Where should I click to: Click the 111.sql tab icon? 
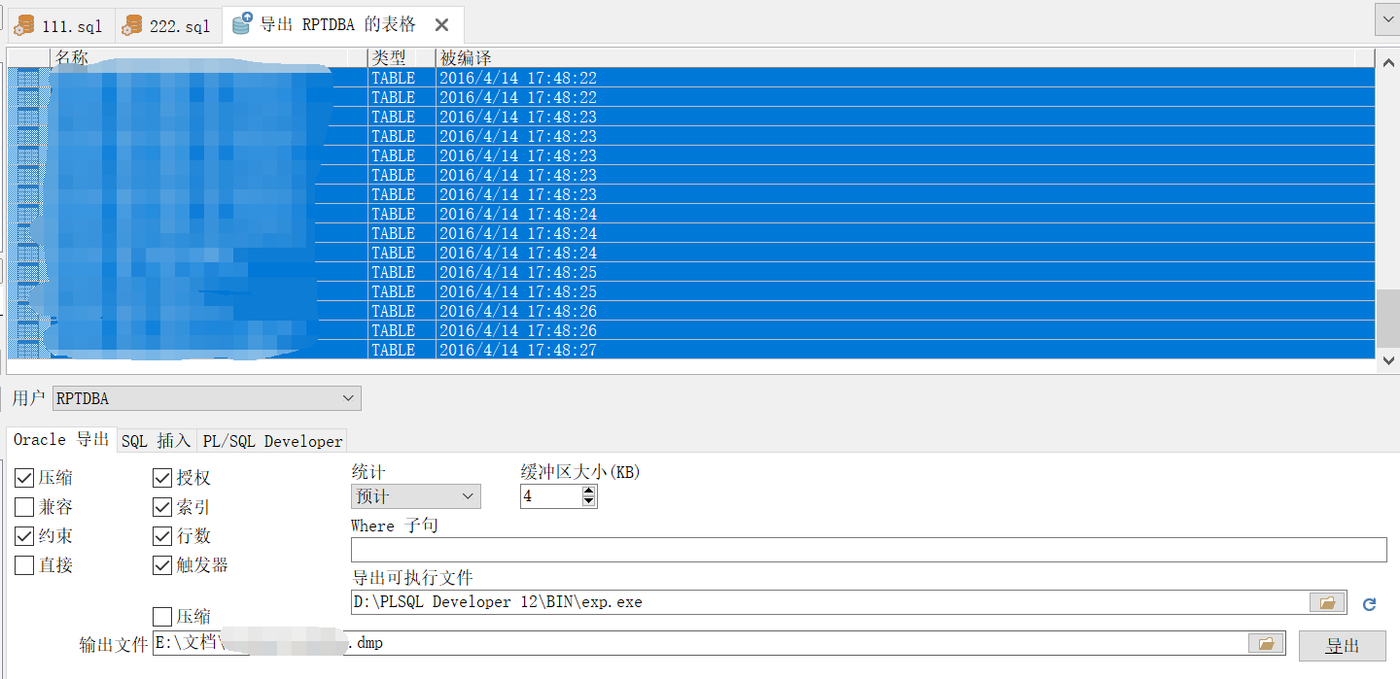tap(24, 26)
